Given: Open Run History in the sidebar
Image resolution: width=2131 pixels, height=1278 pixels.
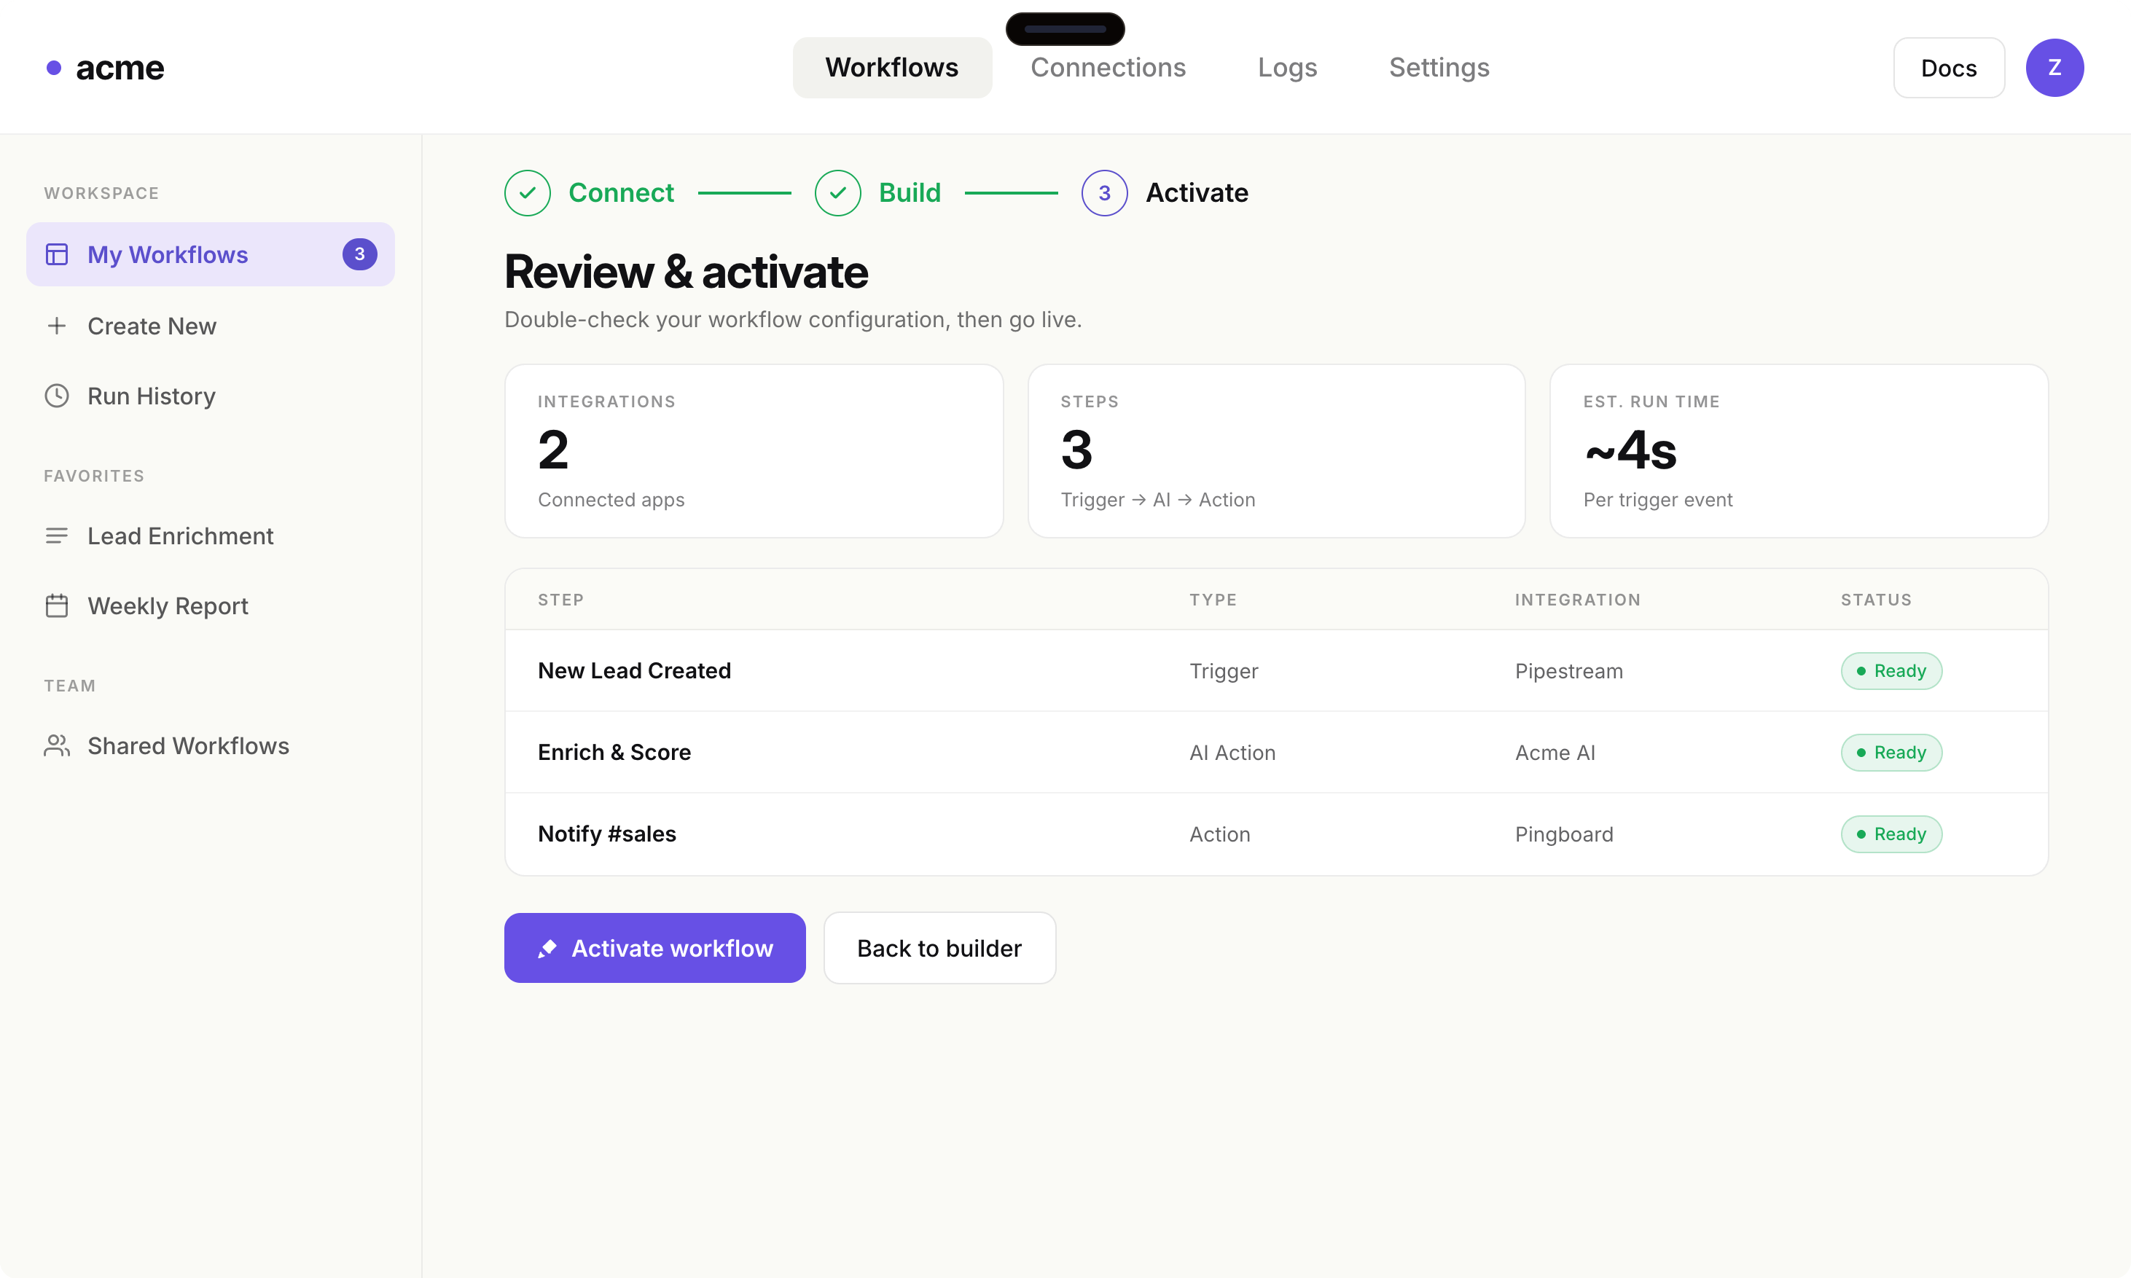Looking at the screenshot, I should pos(210,396).
